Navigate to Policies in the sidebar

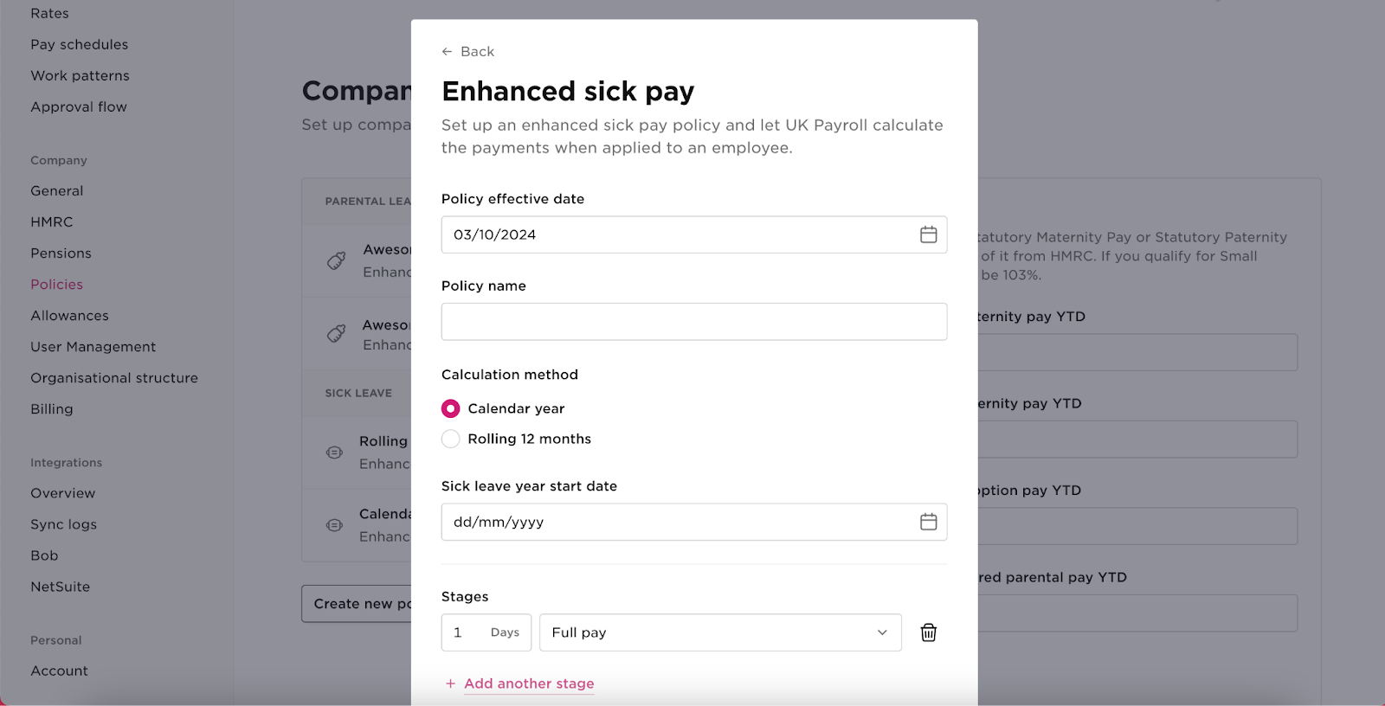[56, 284]
